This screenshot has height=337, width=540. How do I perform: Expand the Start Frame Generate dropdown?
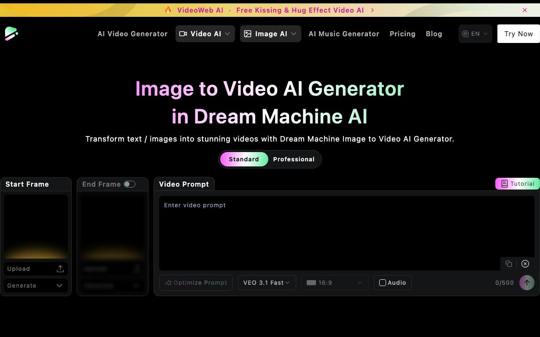[x=36, y=286]
